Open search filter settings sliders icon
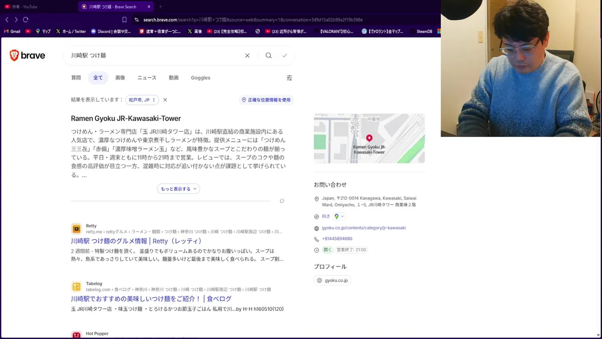The height and width of the screenshot is (339, 602). point(289,78)
